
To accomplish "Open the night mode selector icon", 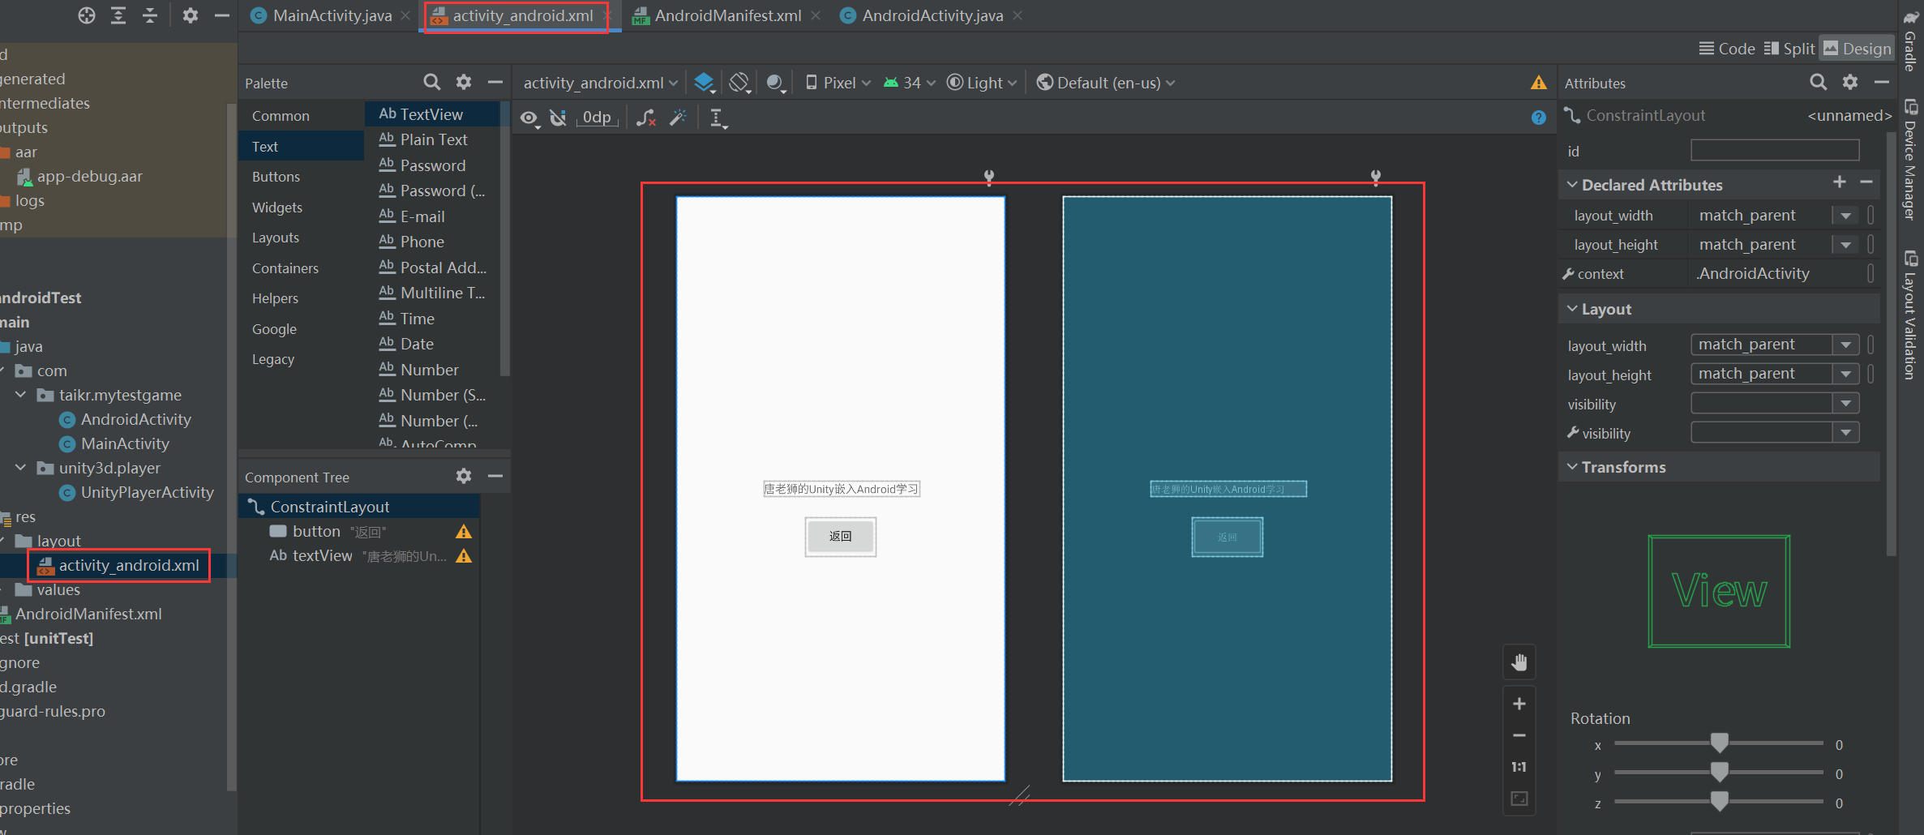I will point(776,83).
